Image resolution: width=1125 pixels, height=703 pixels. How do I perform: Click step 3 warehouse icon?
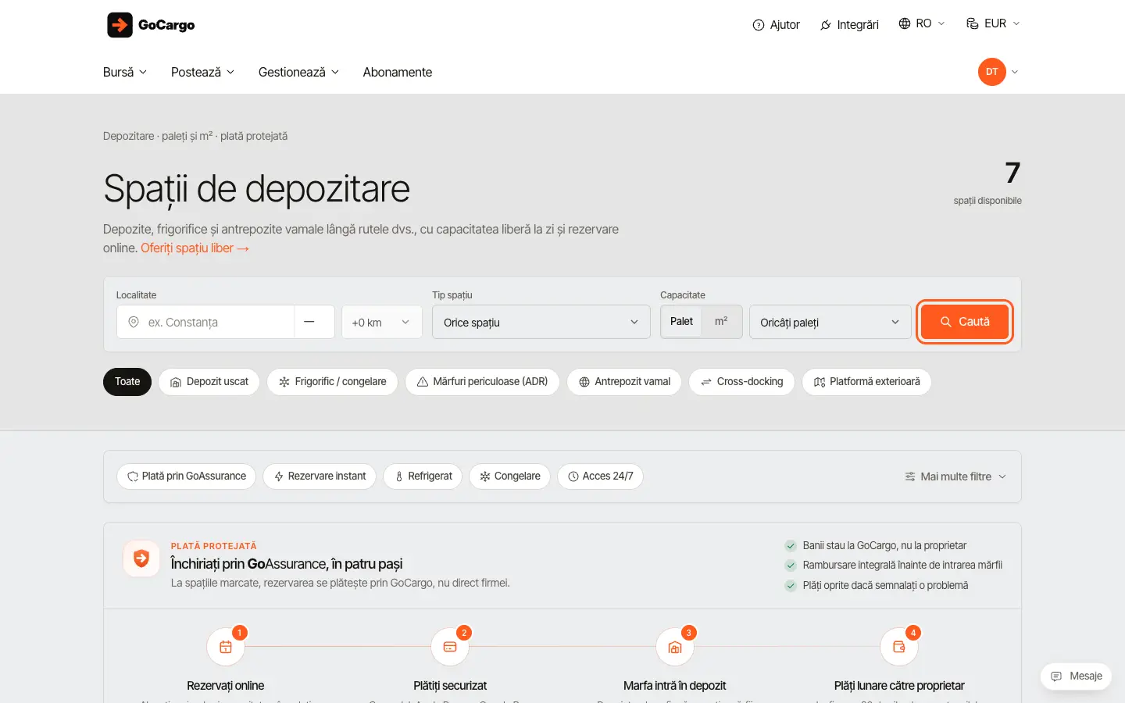pyautogui.click(x=675, y=647)
